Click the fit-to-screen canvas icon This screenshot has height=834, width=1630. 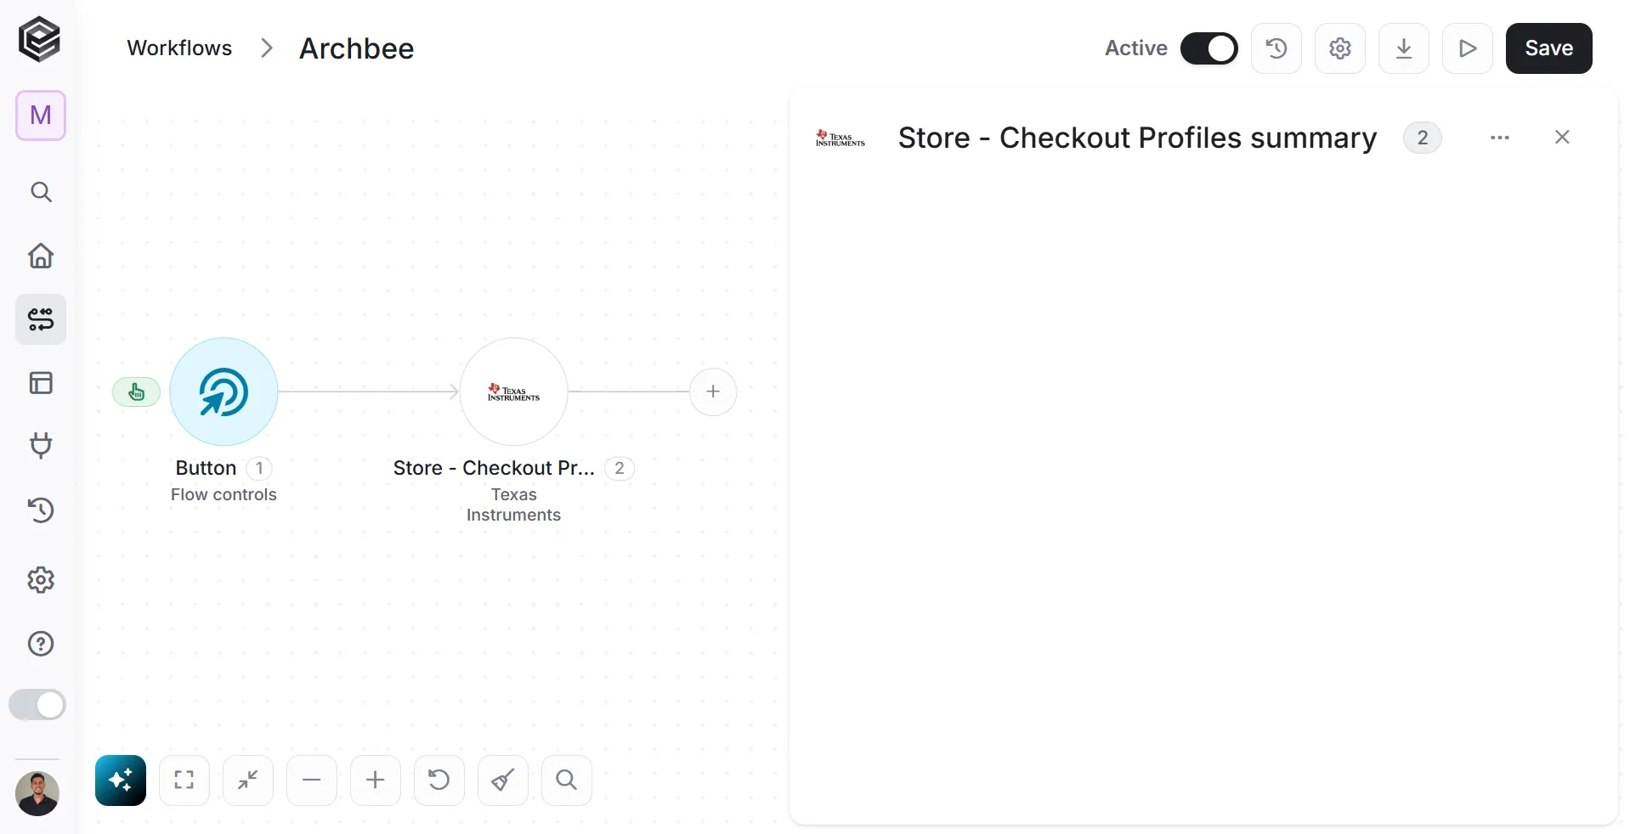pos(184,780)
